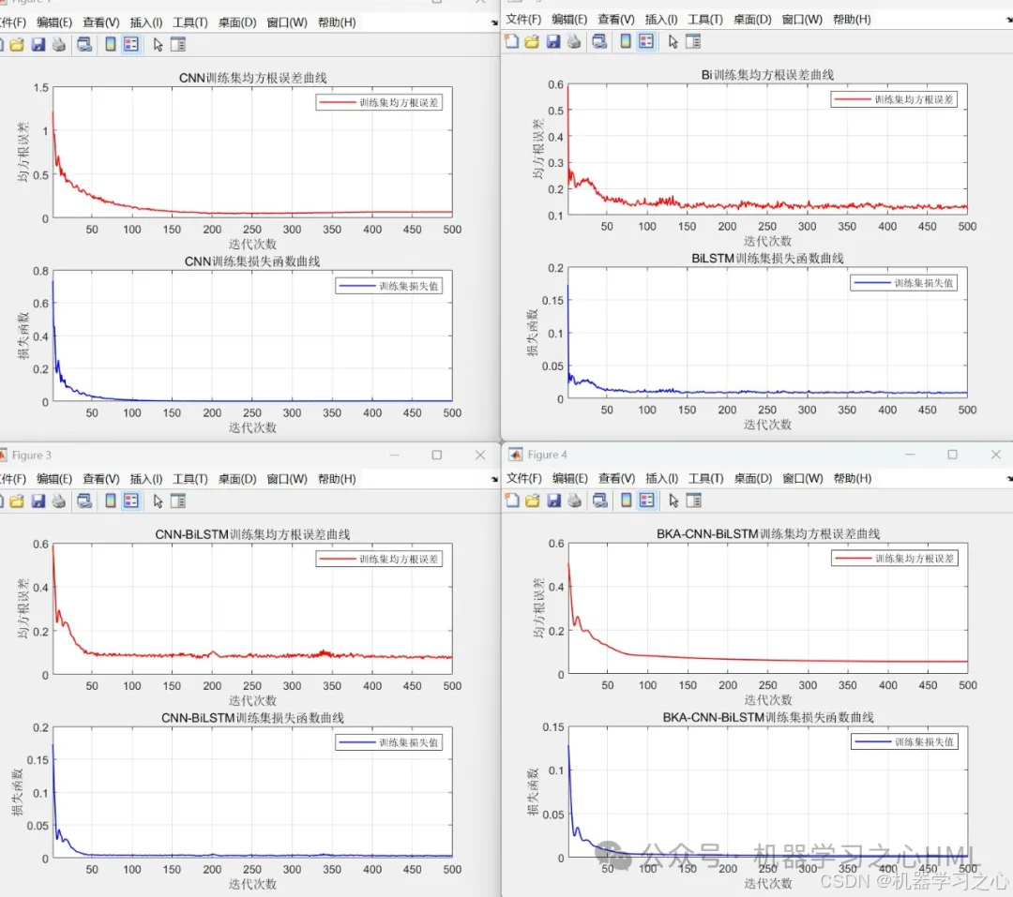Screen dimensions: 1013x897
Task: Open the 编辑(E) menu in the CNN figure window
Action: 54,22
